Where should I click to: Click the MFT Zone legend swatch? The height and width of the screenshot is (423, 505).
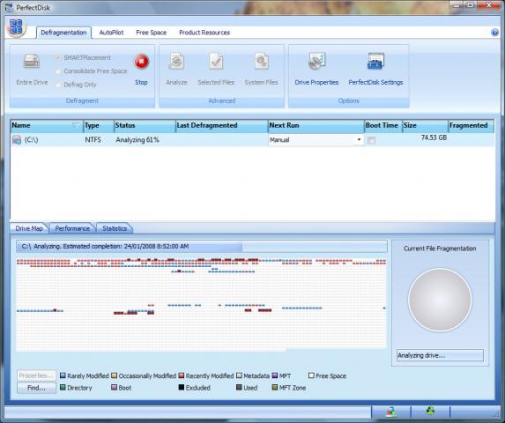click(x=275, y=387)
